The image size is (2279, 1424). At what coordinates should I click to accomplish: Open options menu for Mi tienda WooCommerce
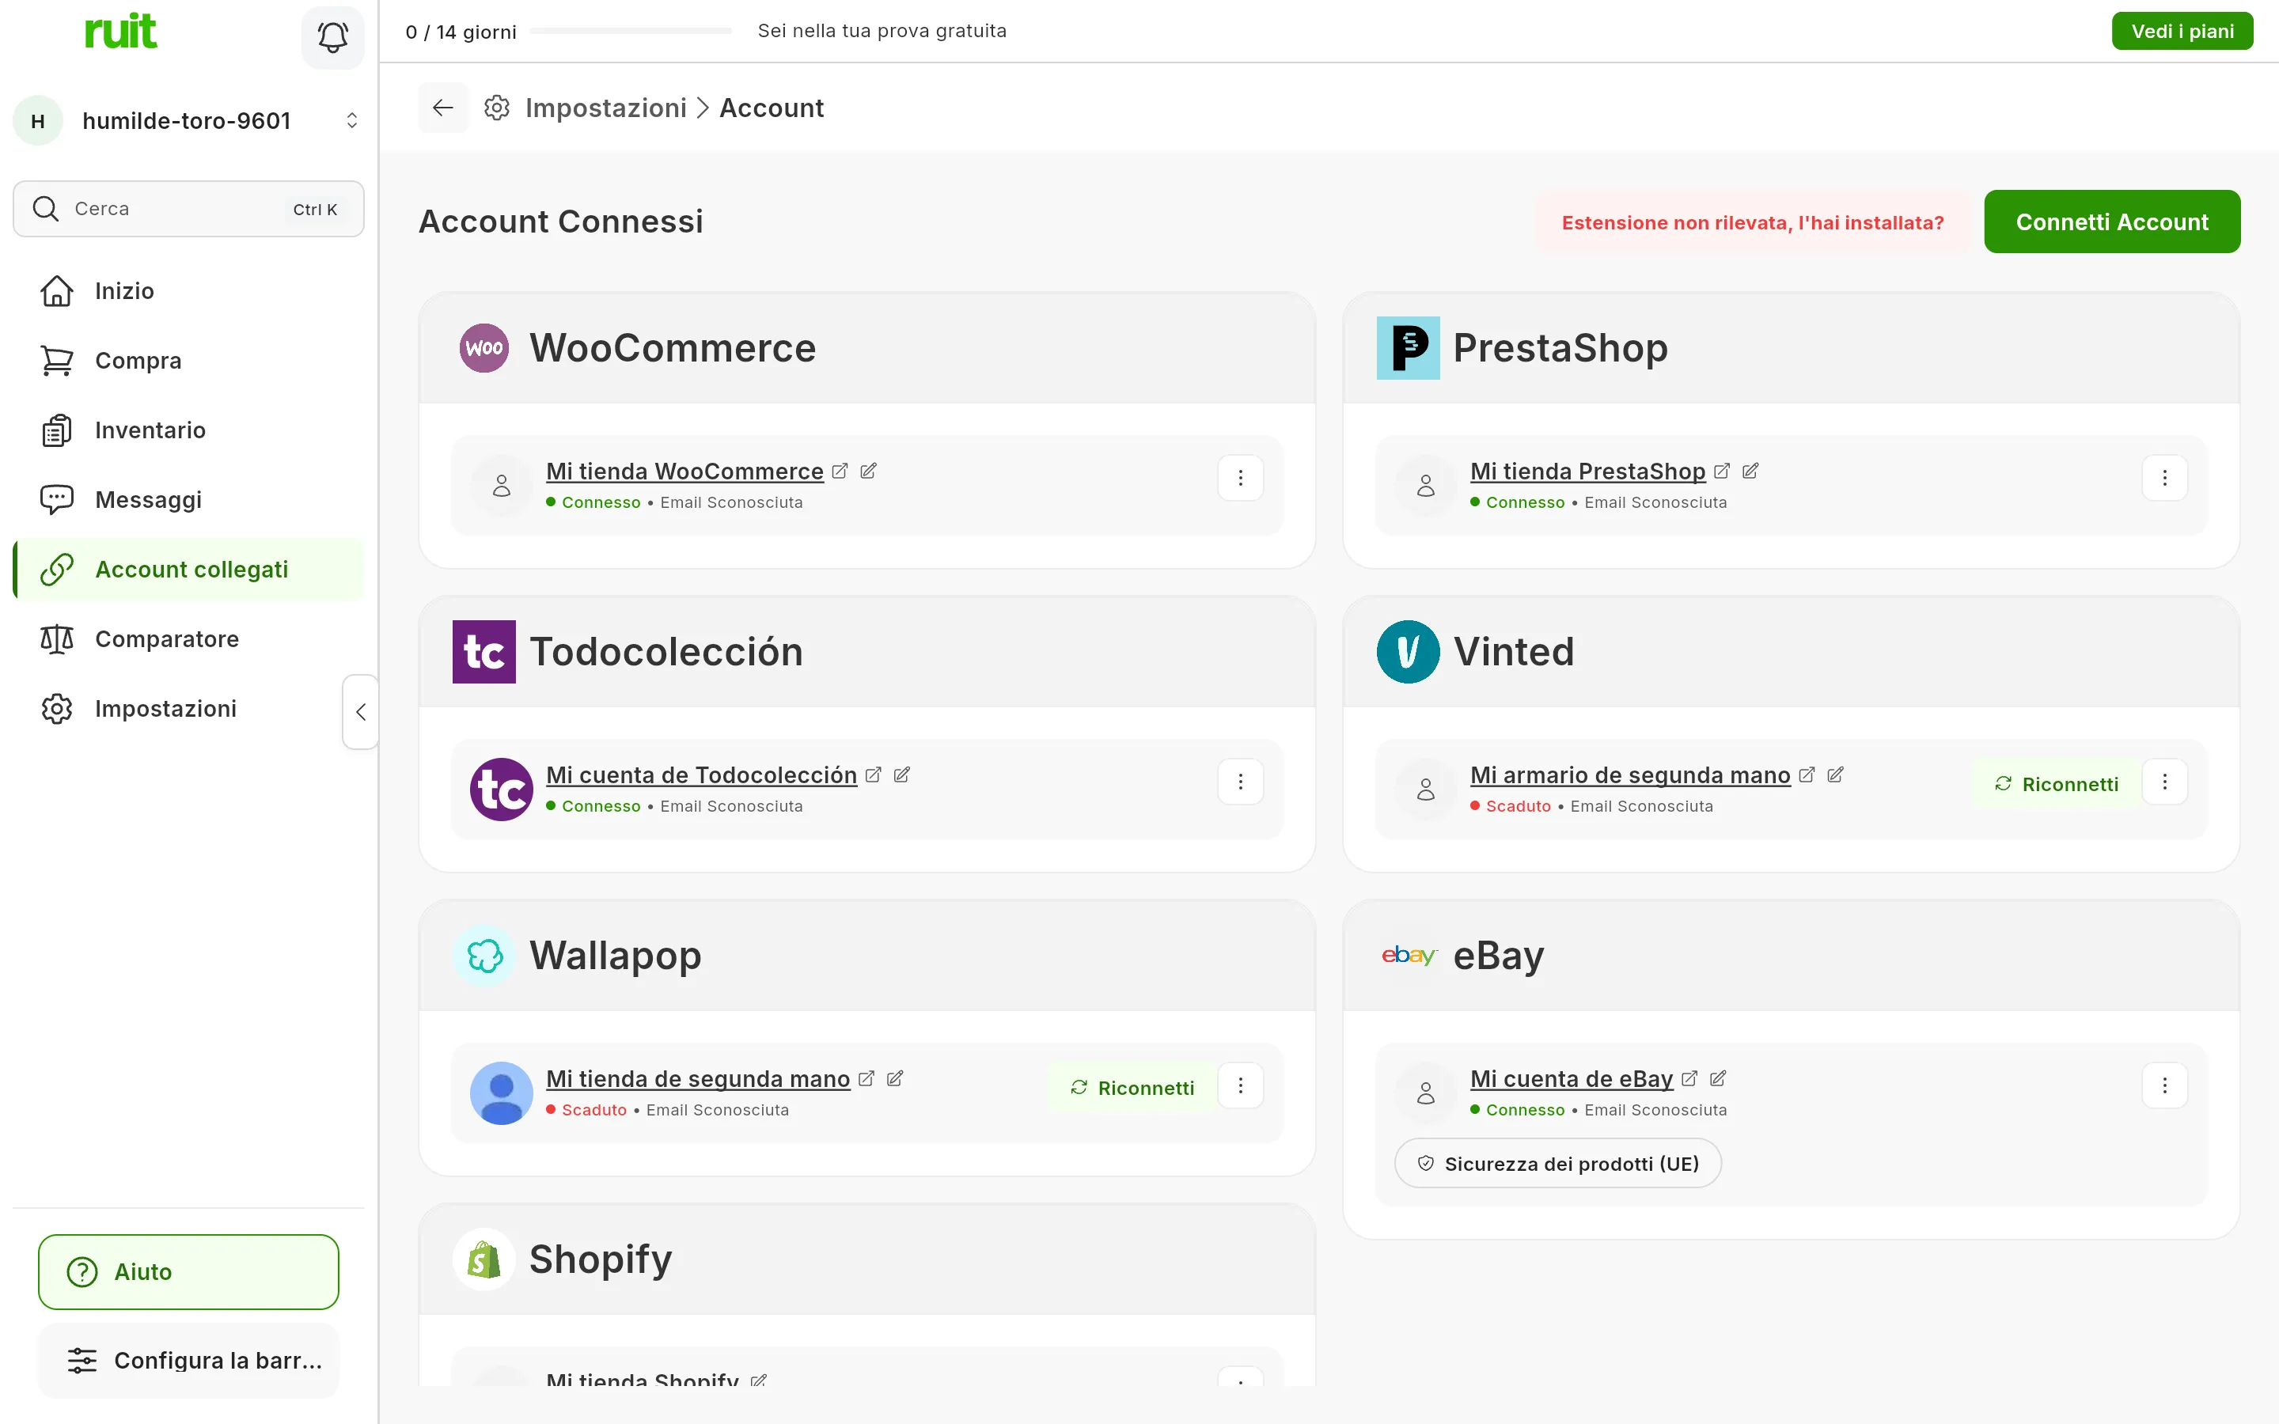tap(1240, 479)
